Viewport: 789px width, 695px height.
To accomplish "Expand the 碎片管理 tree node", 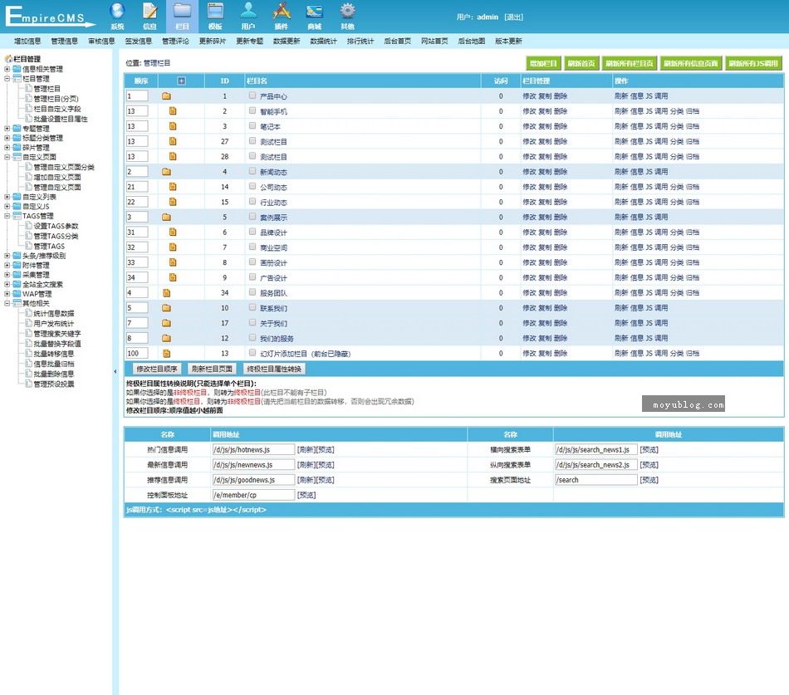I will click(7, 148).
